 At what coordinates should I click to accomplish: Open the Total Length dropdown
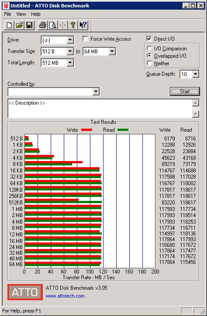pyautogui.click(x=70, y=63)
